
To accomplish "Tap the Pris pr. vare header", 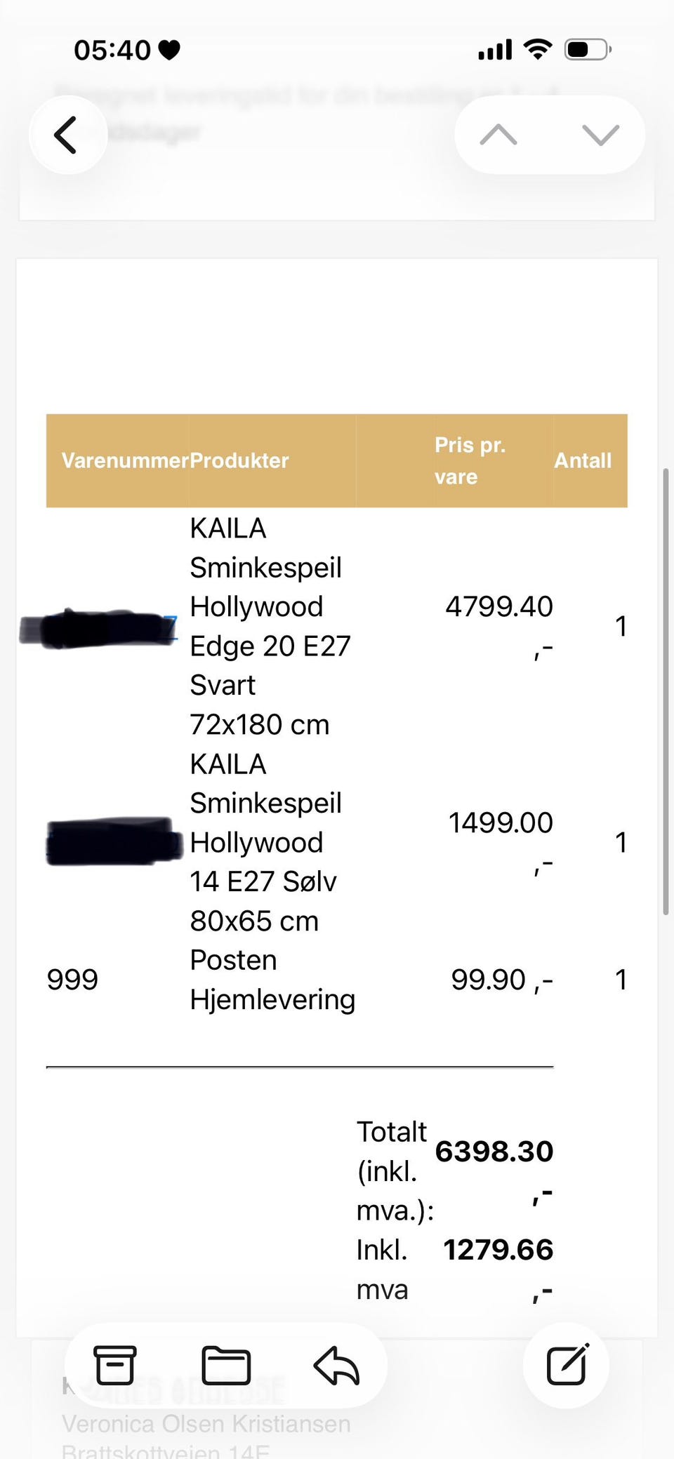I will point(469,460).
